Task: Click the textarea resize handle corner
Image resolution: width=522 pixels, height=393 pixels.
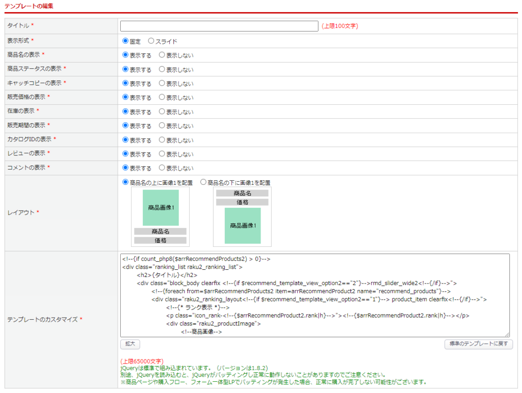Action: tap(507, 334)
